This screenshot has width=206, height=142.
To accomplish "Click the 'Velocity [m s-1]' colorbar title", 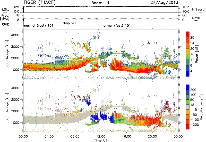I will (202, 107).
